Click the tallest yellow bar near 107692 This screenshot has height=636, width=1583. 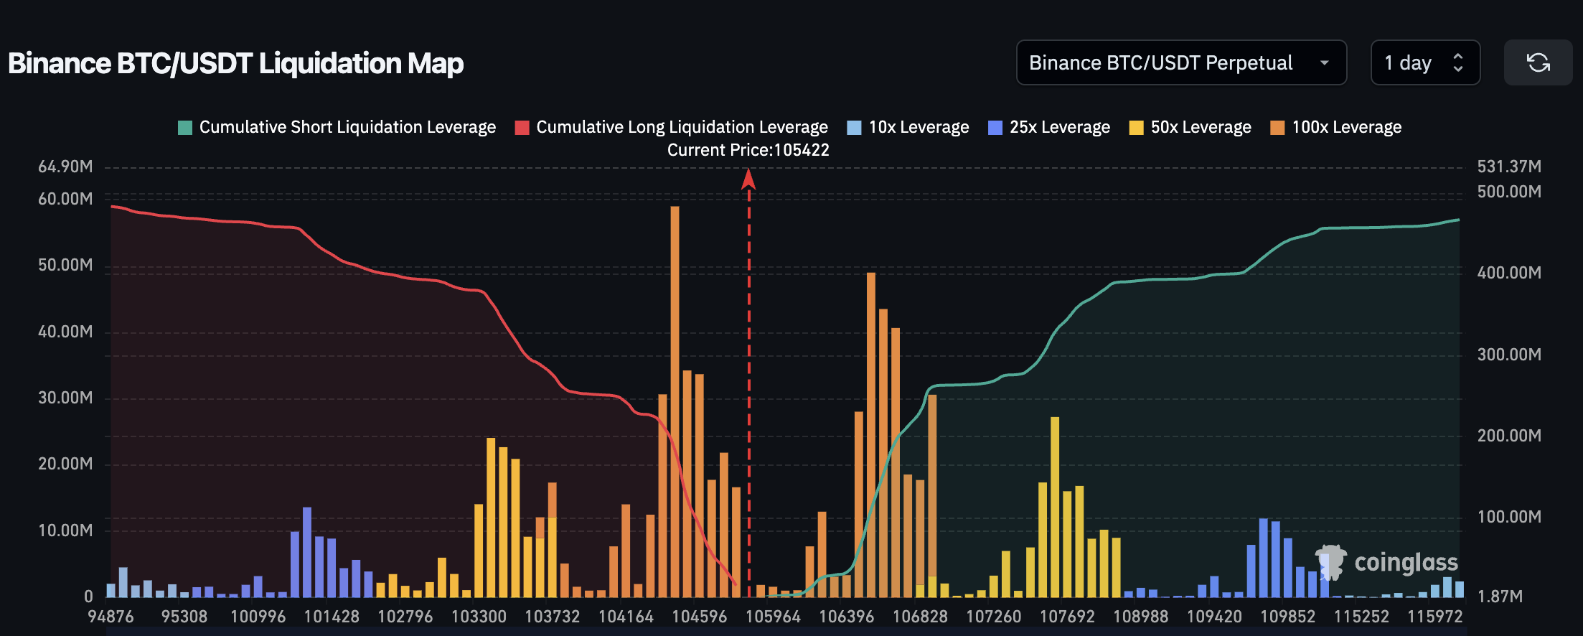click(x=1054, y=506)
